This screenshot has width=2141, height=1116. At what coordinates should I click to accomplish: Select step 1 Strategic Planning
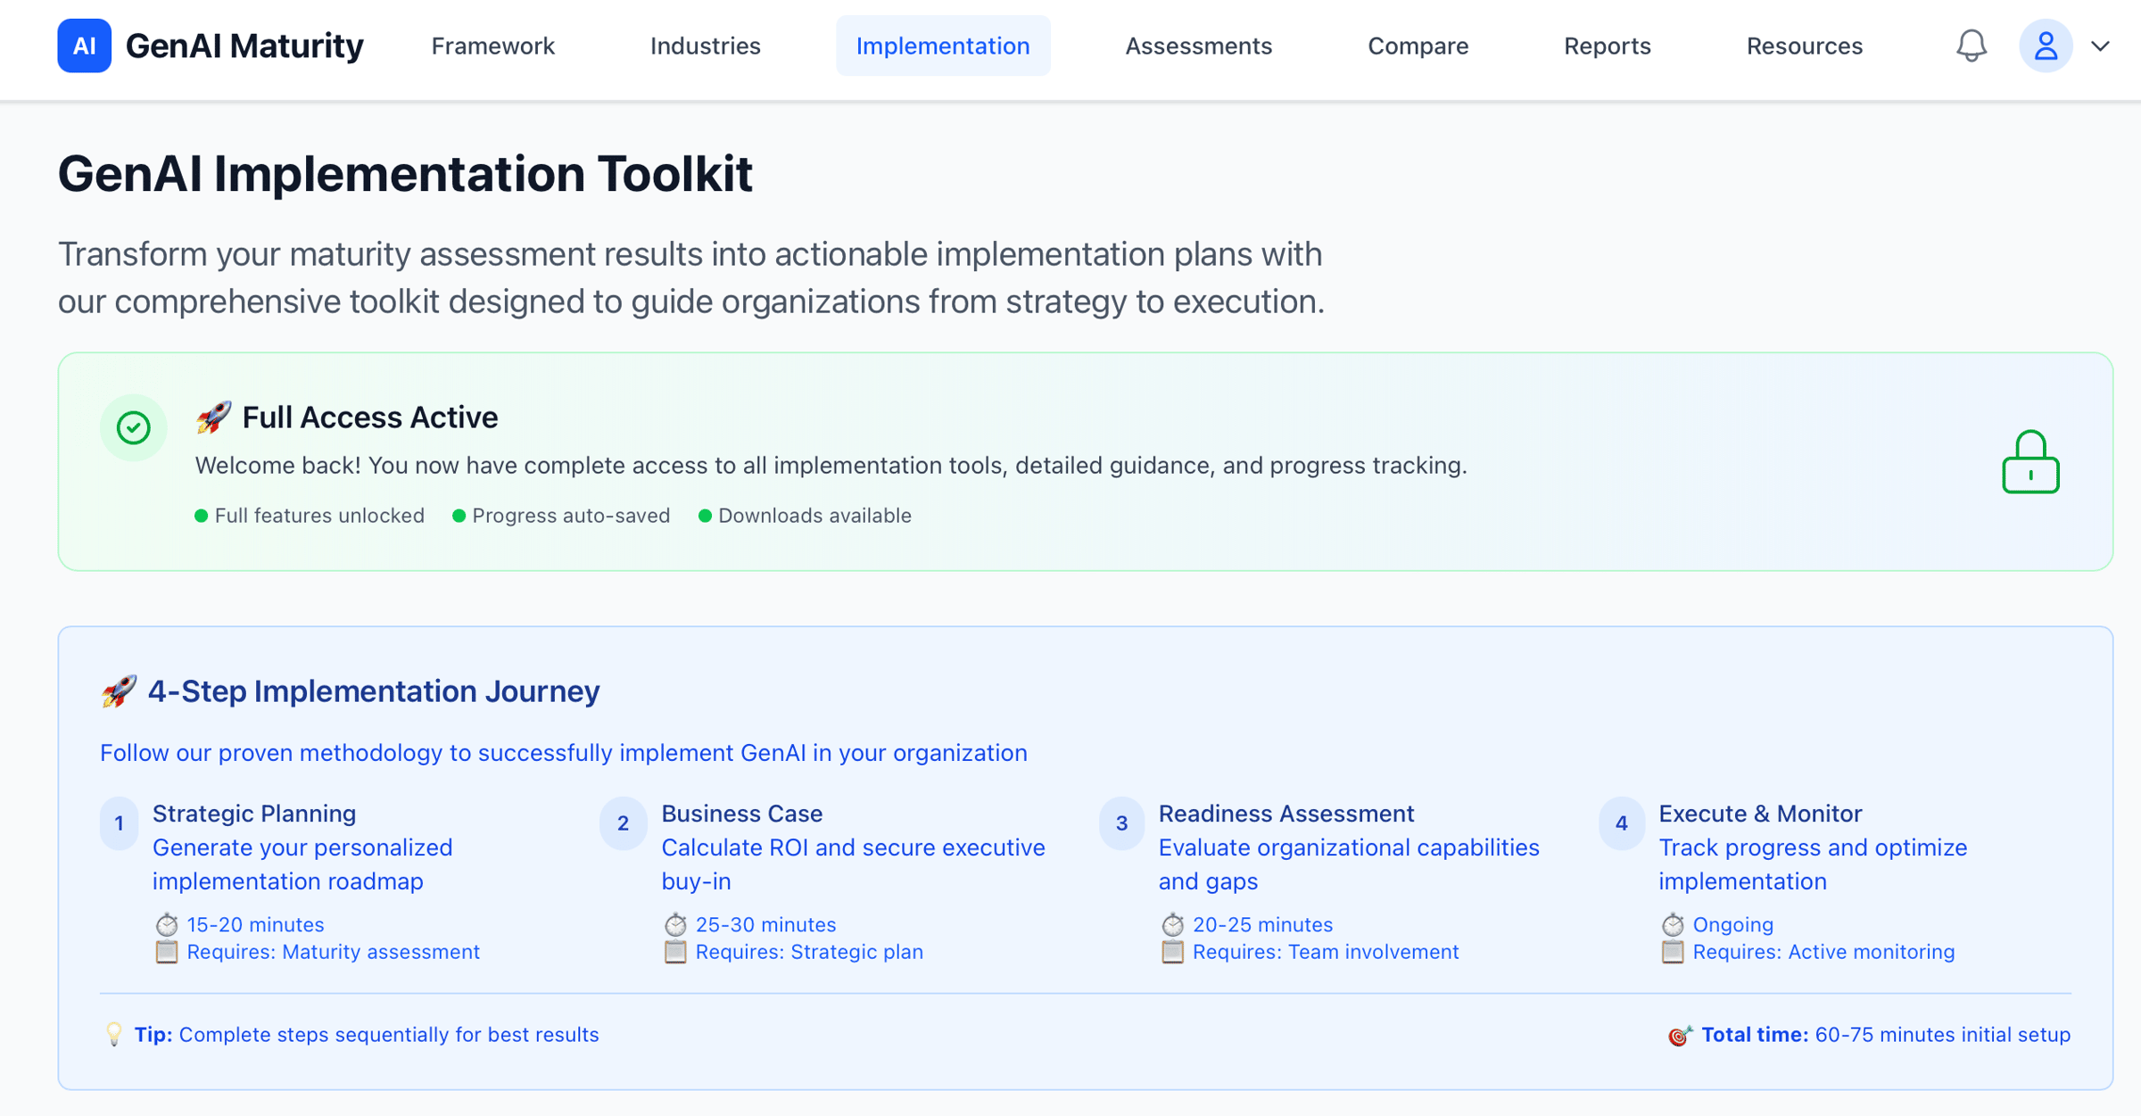pos(254,813)
